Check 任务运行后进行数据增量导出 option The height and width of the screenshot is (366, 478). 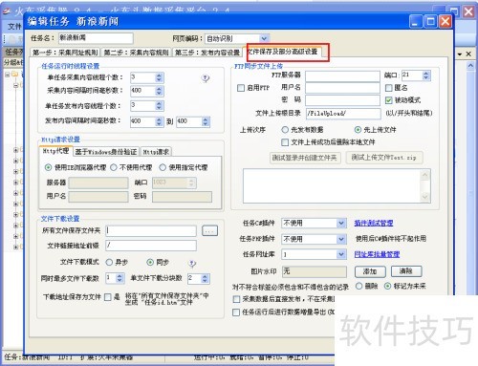click(x=236, y=312)
